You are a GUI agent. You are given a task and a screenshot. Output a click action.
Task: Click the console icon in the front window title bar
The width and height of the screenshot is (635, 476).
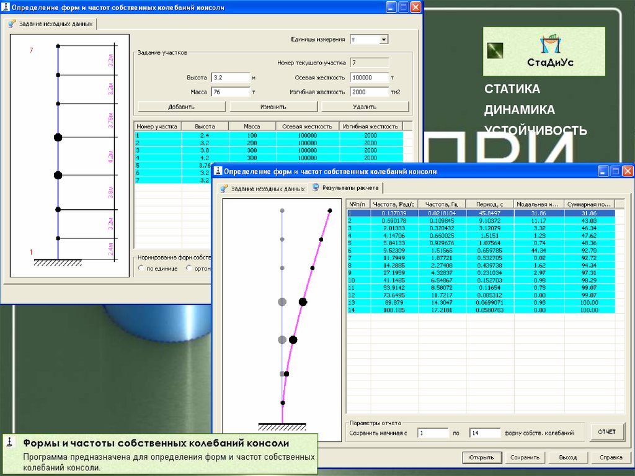pyautogui.click(x=218, y=171)
